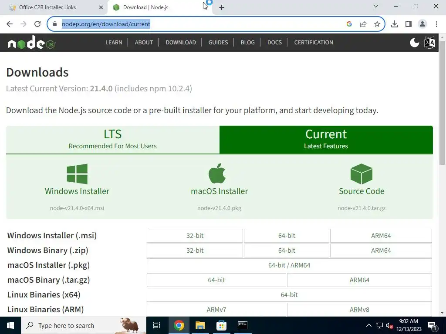Download Windows Installer (.msi) ARM64
Viewport: 446px width, 334px height.
tap(381, 236)
